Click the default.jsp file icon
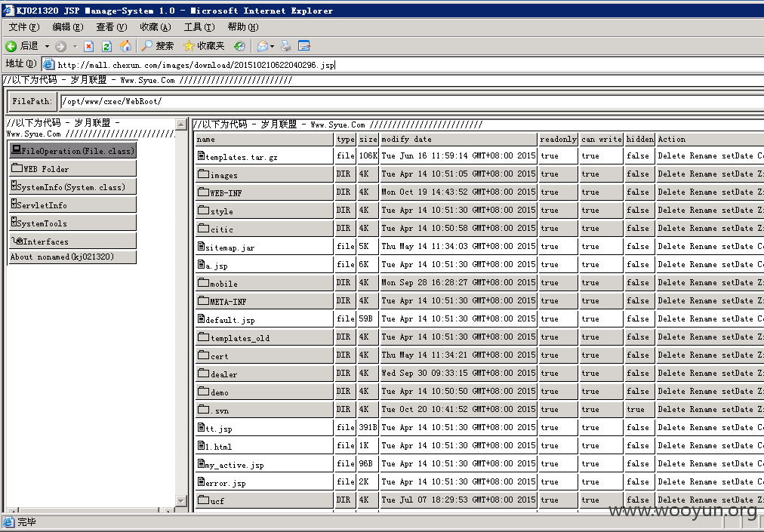Image resolution: width=764 pixels, height=532 pixels. pyautogui.click(x=202, y=319)
